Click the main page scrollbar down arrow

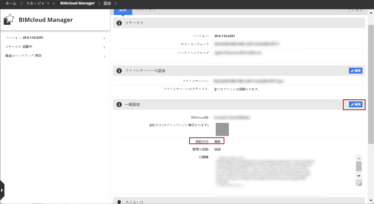(371, 200)
